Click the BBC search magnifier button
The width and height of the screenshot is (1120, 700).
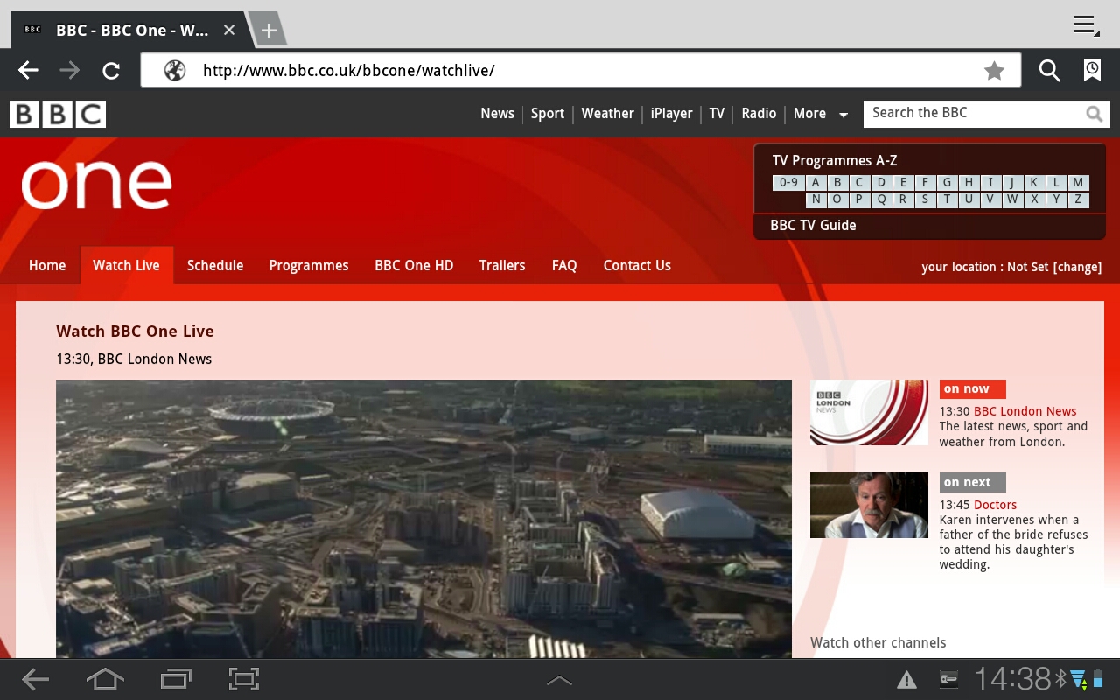[1094, 114]
